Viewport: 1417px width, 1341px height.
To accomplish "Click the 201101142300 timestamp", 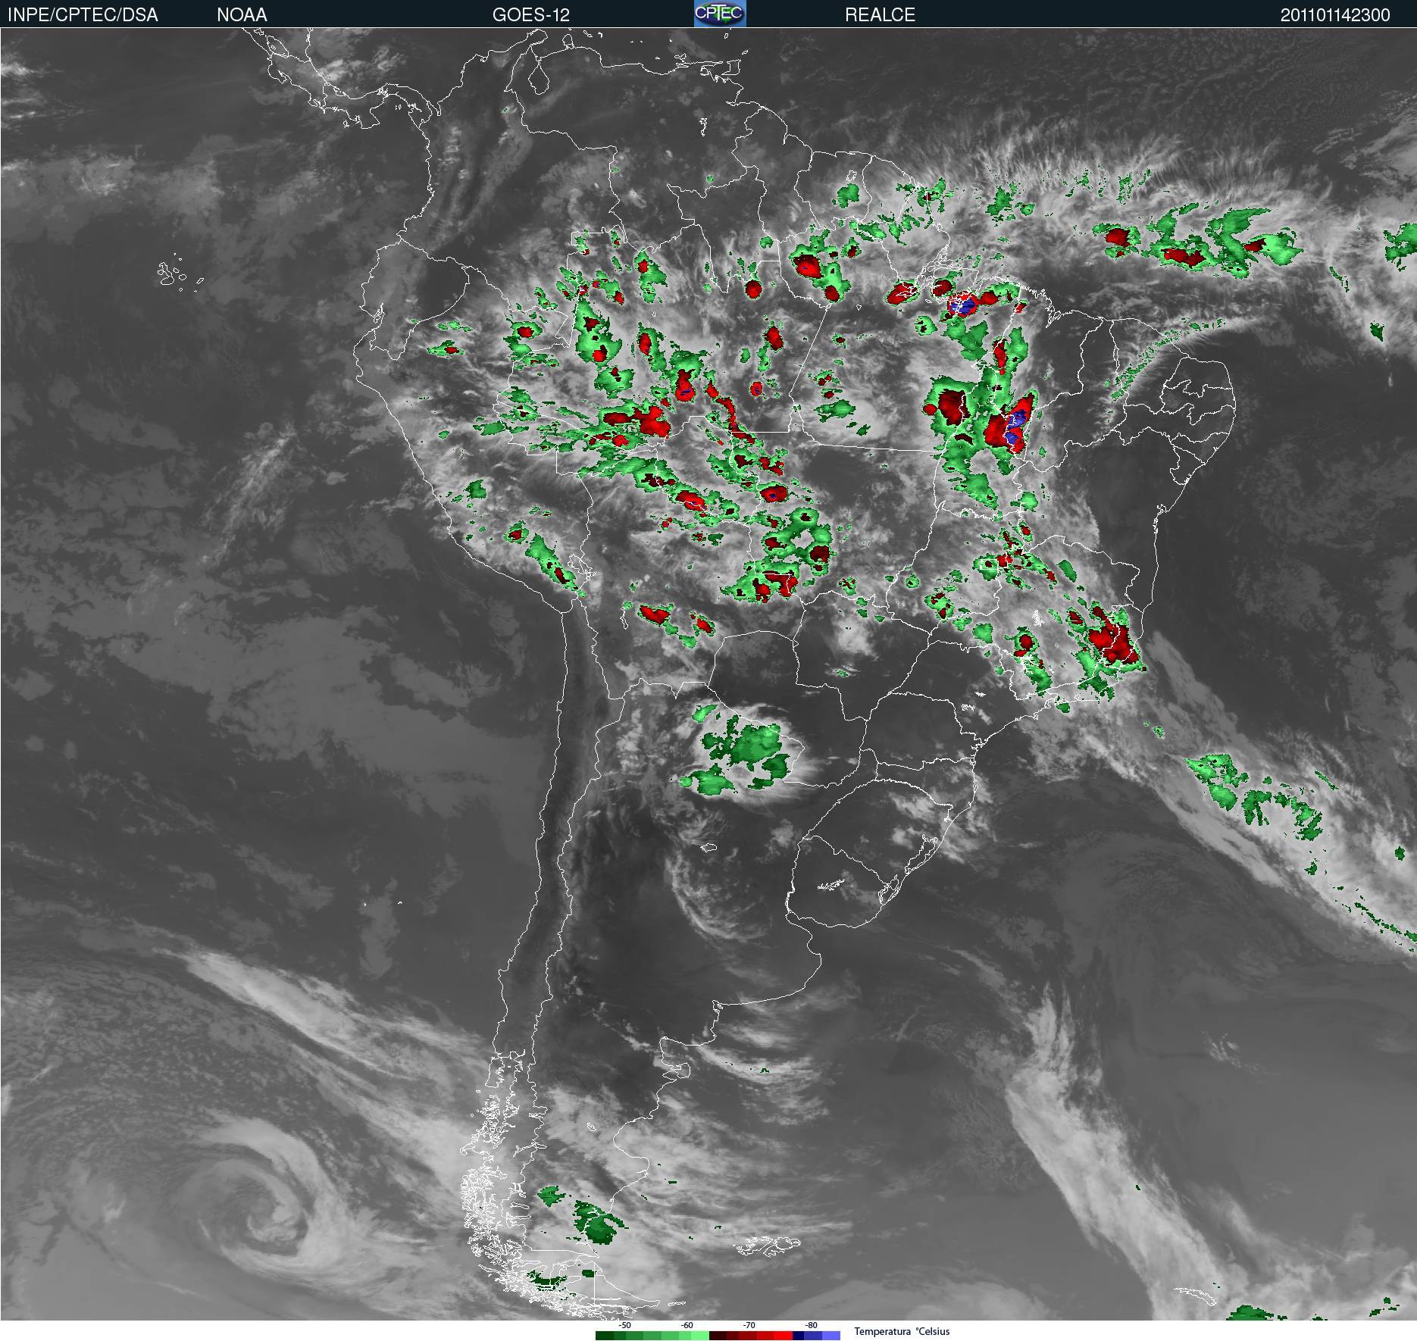I will click(x=1335, y=15).
